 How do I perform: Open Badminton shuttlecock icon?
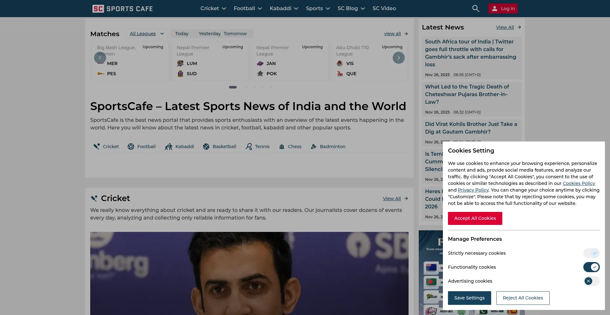(314, 147)
